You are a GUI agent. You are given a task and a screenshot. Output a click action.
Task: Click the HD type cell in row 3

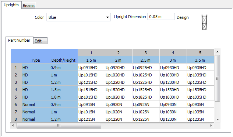(x=36, y=82)
